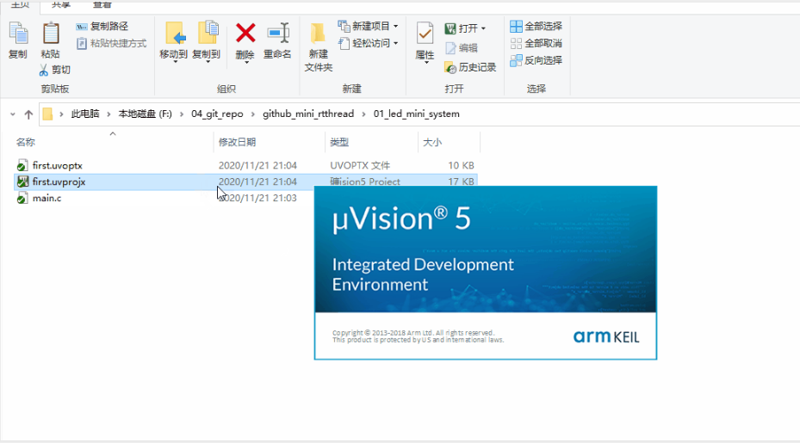Switch to the Home (主页) ribbon tab
800x443 pixels.
click(x=21, y=4)
